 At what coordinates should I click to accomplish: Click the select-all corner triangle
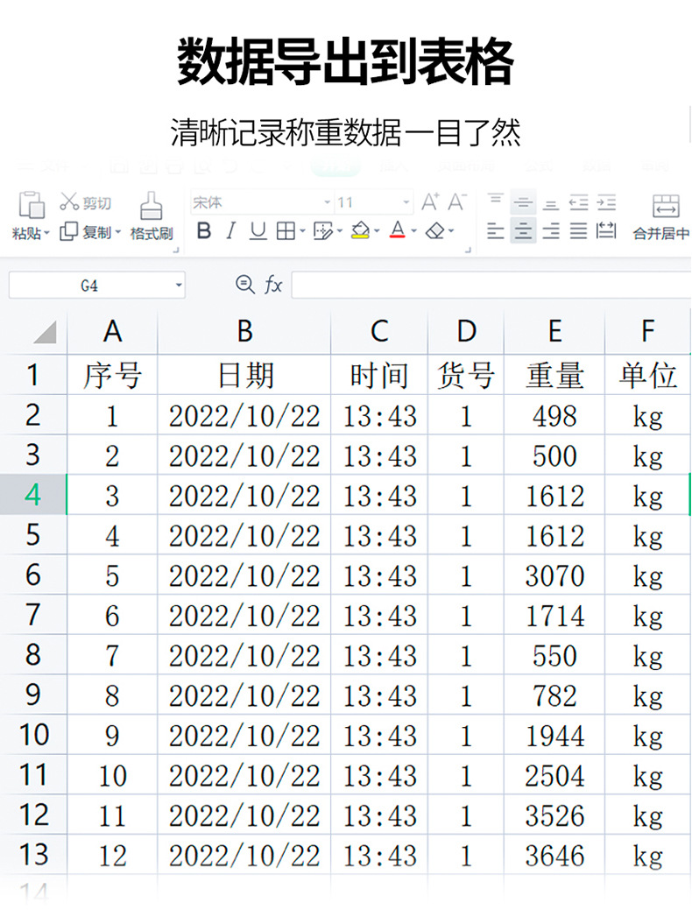(x=45, y=331)
